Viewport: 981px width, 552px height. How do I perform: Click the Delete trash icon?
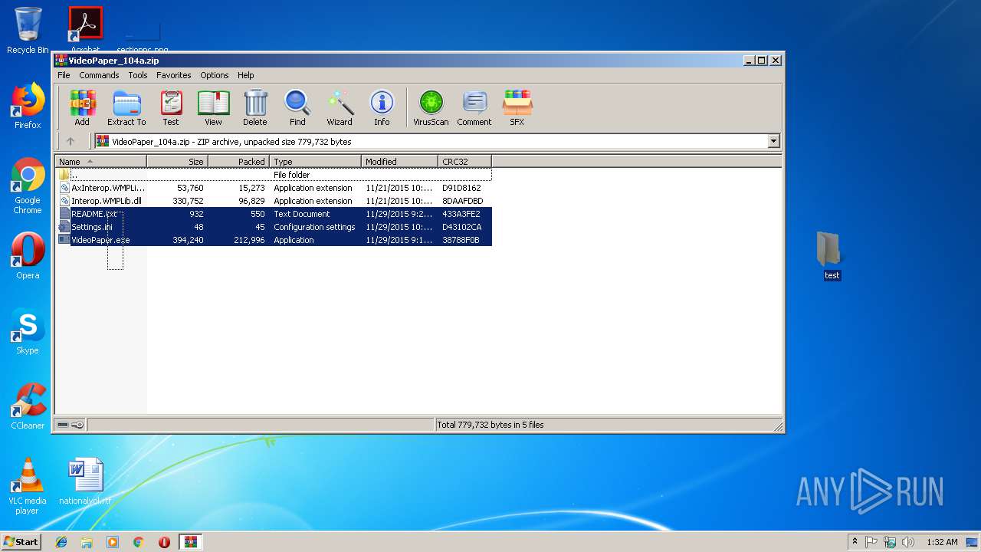[x=255, y=107]
